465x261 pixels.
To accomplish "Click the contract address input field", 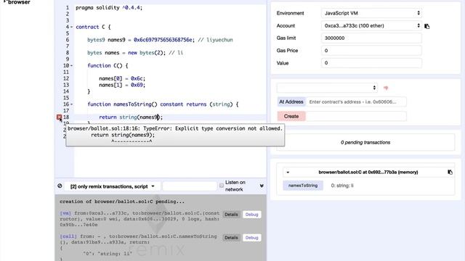I will 356,101.
